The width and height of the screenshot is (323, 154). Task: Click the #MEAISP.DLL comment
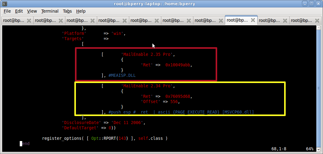tap(122, 75)
